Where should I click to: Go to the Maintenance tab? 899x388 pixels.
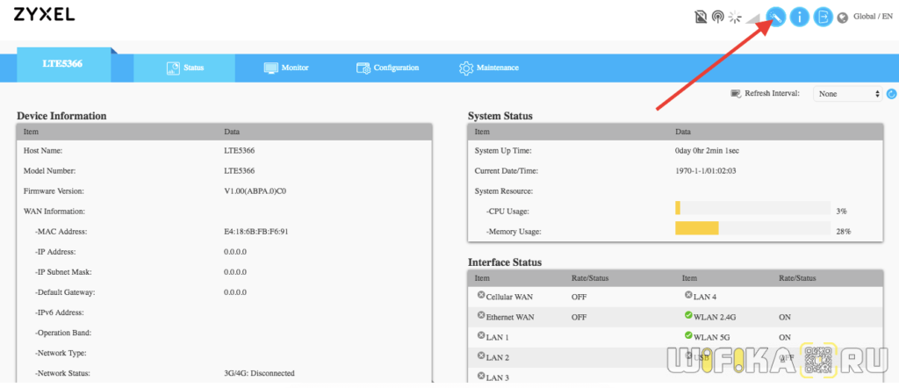coord(489,68)
